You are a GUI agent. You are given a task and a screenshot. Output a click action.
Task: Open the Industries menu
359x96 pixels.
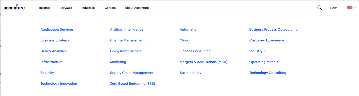click(88, 8)
